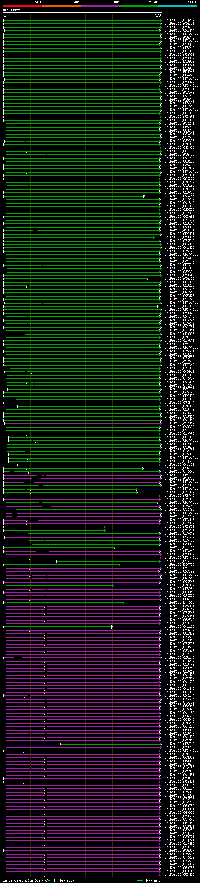200x883 pixels.
Task: Select label UniRef100_Q9FWC5
Action: [179, 382]
